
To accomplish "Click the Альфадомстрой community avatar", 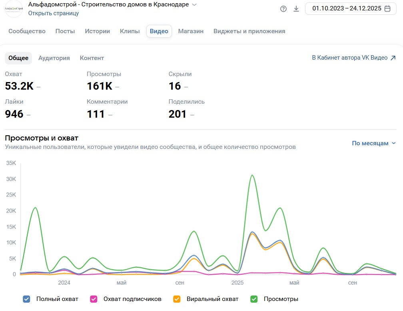I will point(14,9).
